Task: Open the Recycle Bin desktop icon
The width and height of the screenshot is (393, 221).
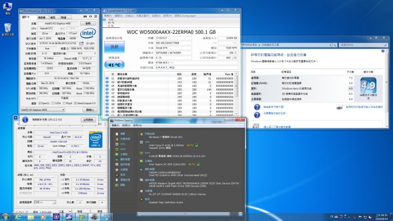Action: click(x=8, y=29)
